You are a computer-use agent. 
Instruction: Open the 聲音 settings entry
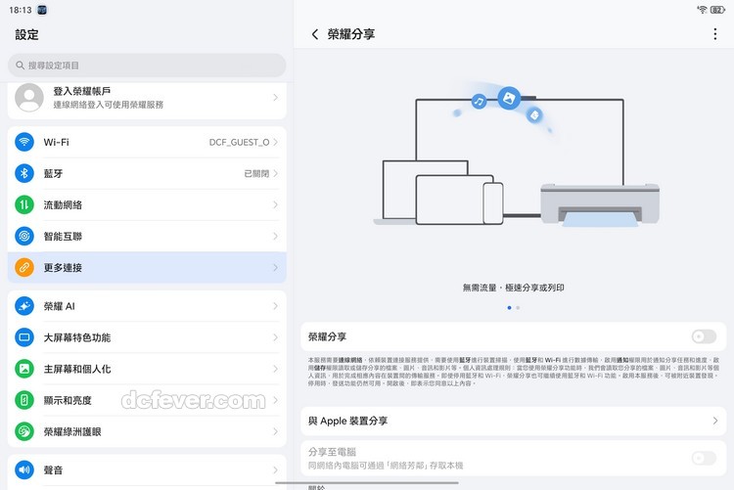[147, 469]
